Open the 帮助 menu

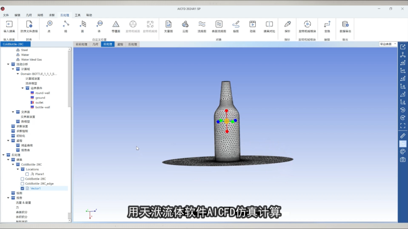tap(89, 15)
